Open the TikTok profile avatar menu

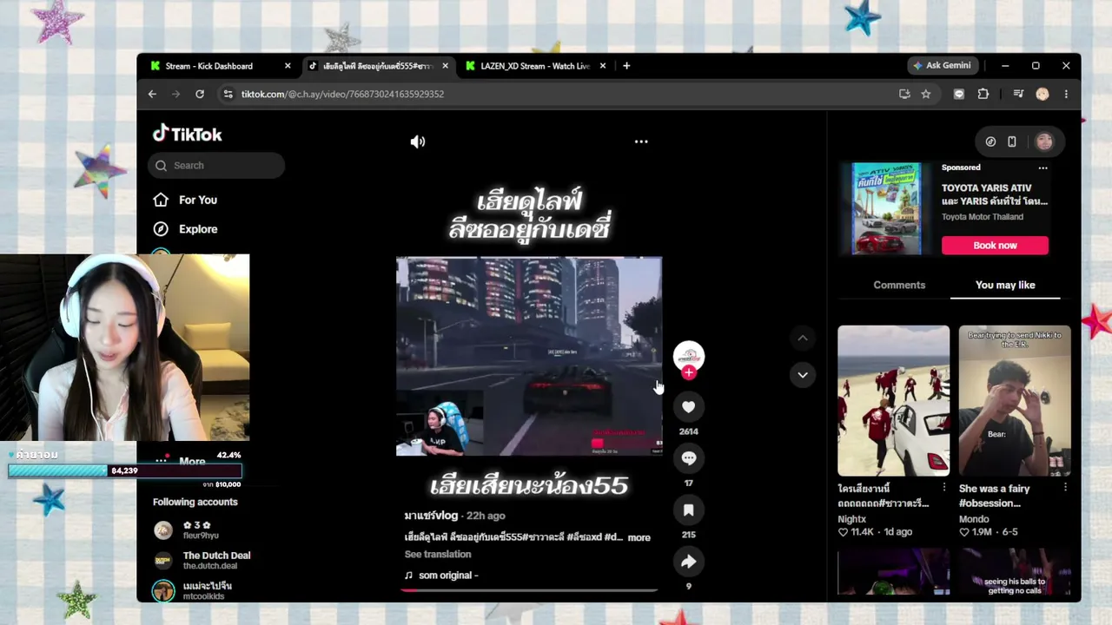1044,141
